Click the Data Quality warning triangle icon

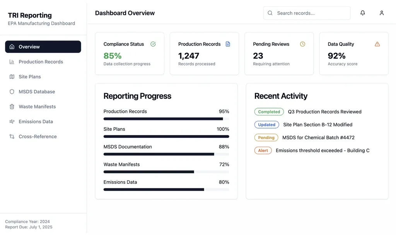tap(377, 44)
